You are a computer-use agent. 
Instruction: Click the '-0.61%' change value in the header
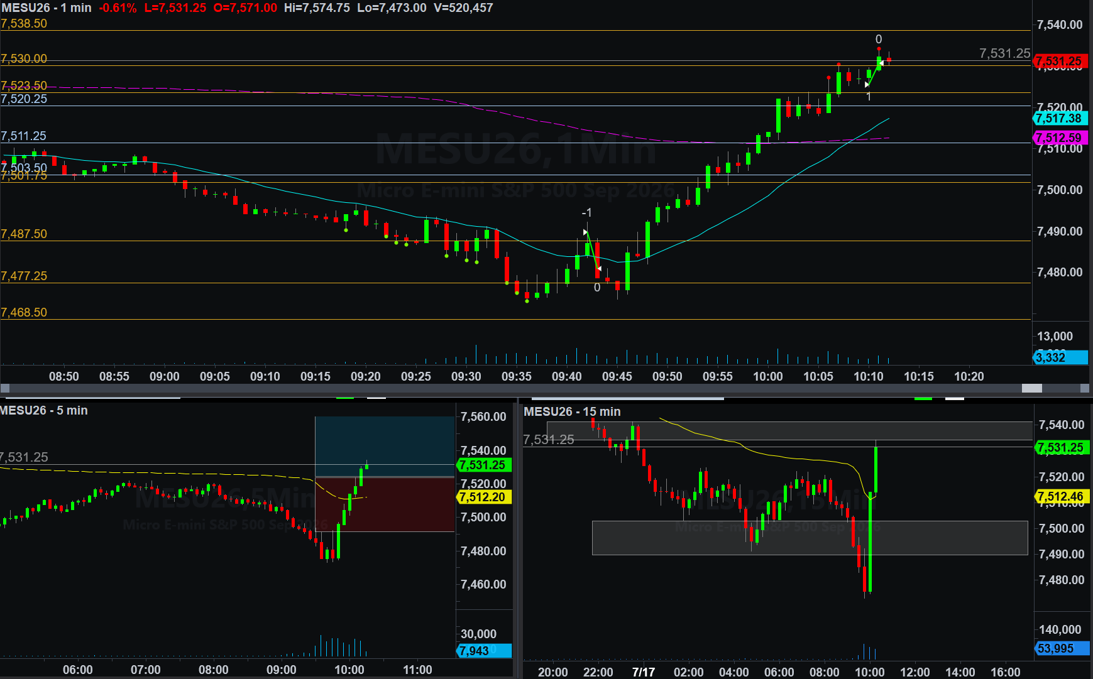[x=118, y=8]
